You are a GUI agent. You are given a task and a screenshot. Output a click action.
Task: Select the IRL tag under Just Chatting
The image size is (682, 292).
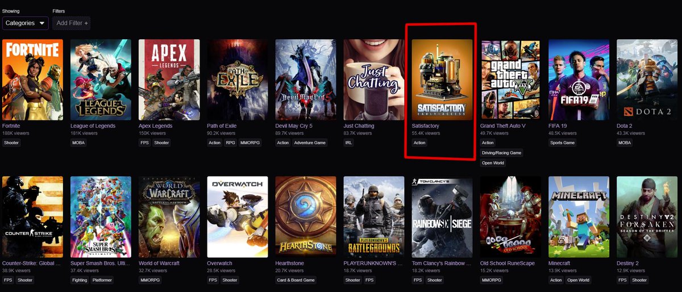point(348,143)
